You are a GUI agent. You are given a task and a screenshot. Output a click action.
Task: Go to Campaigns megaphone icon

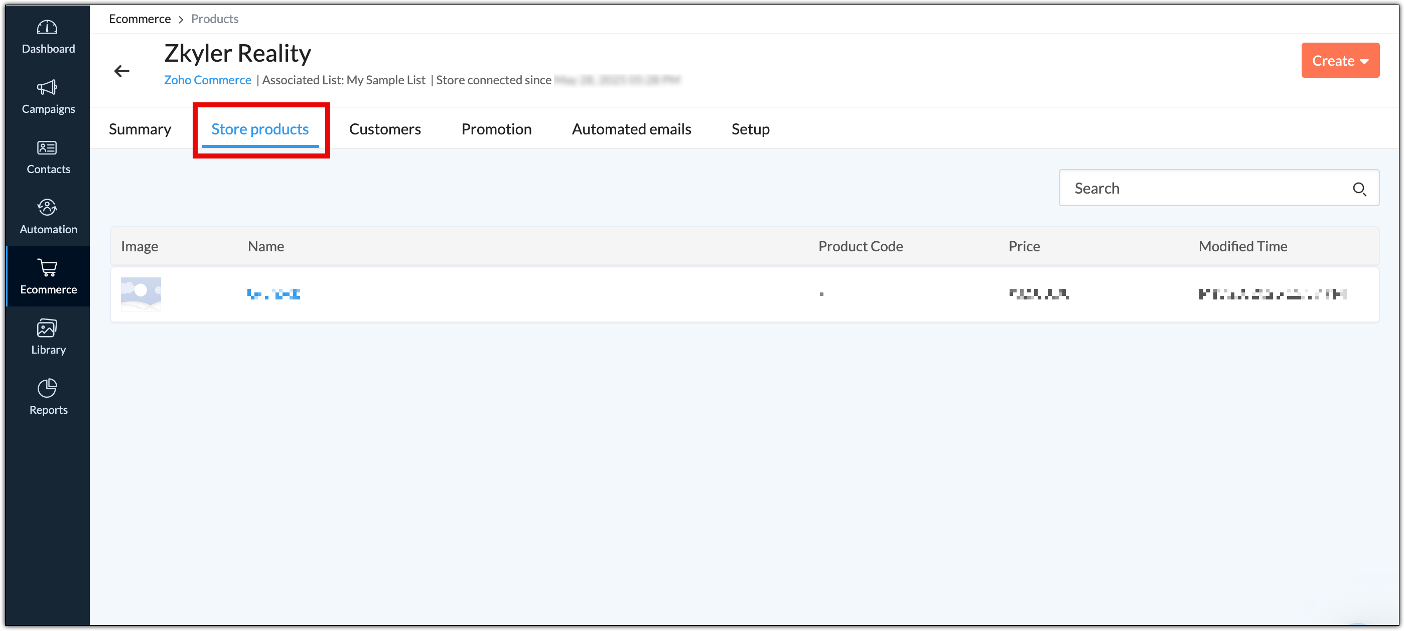47,88
